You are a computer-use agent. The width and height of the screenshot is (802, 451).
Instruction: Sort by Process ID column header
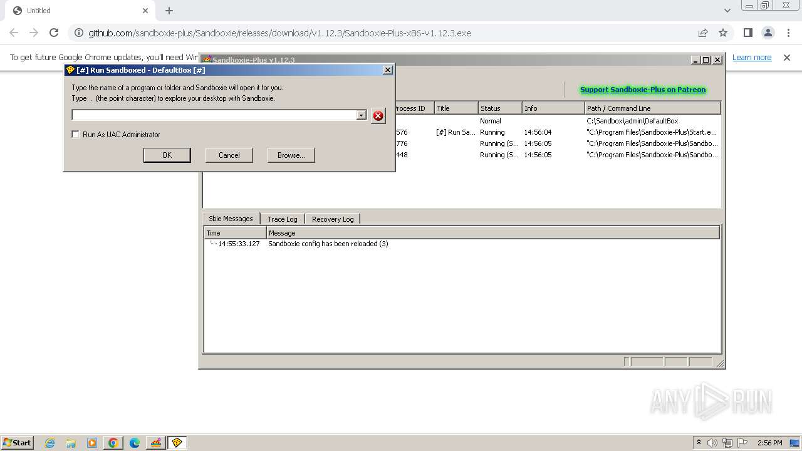[x=414, y=108]
